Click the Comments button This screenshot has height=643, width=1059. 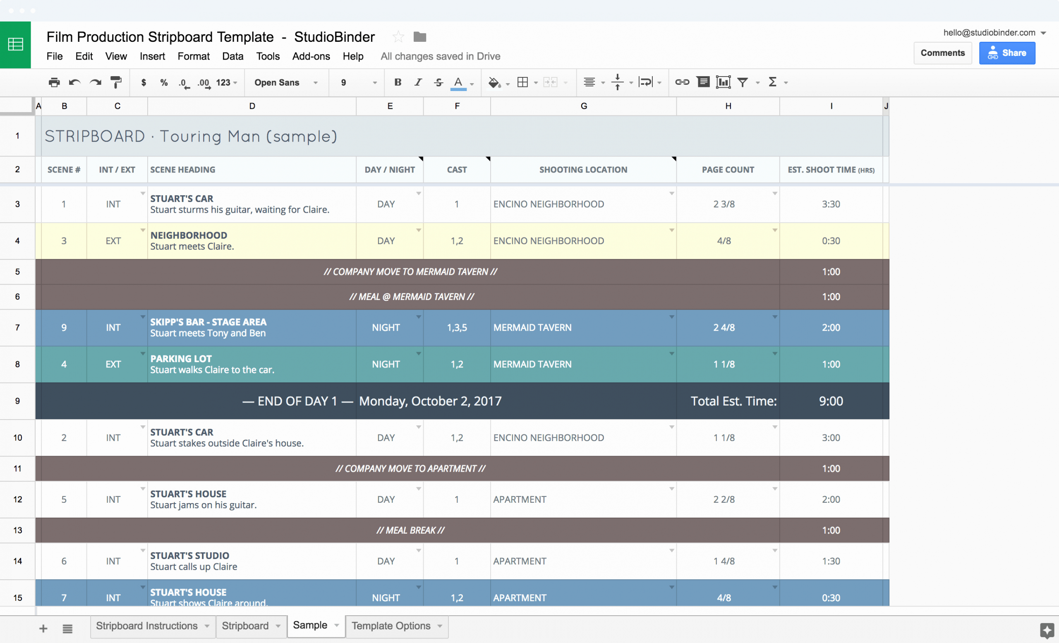pyautogui.click(x=942, y=52)
